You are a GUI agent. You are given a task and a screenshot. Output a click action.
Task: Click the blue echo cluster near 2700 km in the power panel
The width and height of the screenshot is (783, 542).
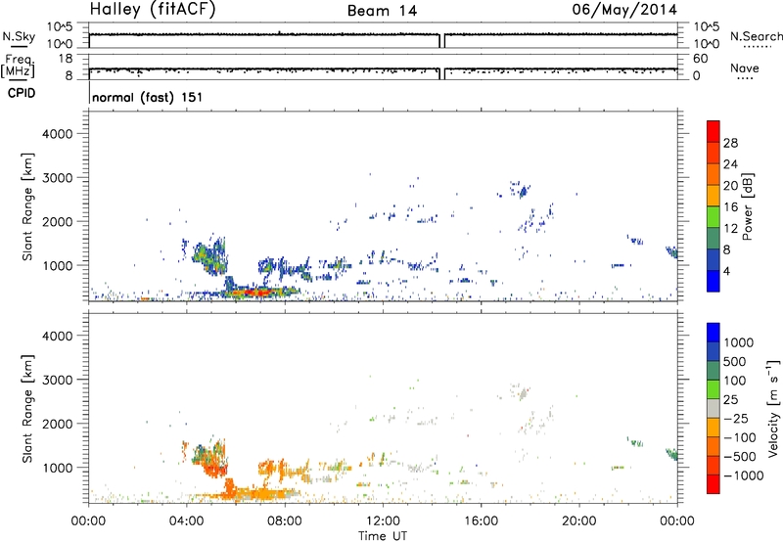point(523,191)
